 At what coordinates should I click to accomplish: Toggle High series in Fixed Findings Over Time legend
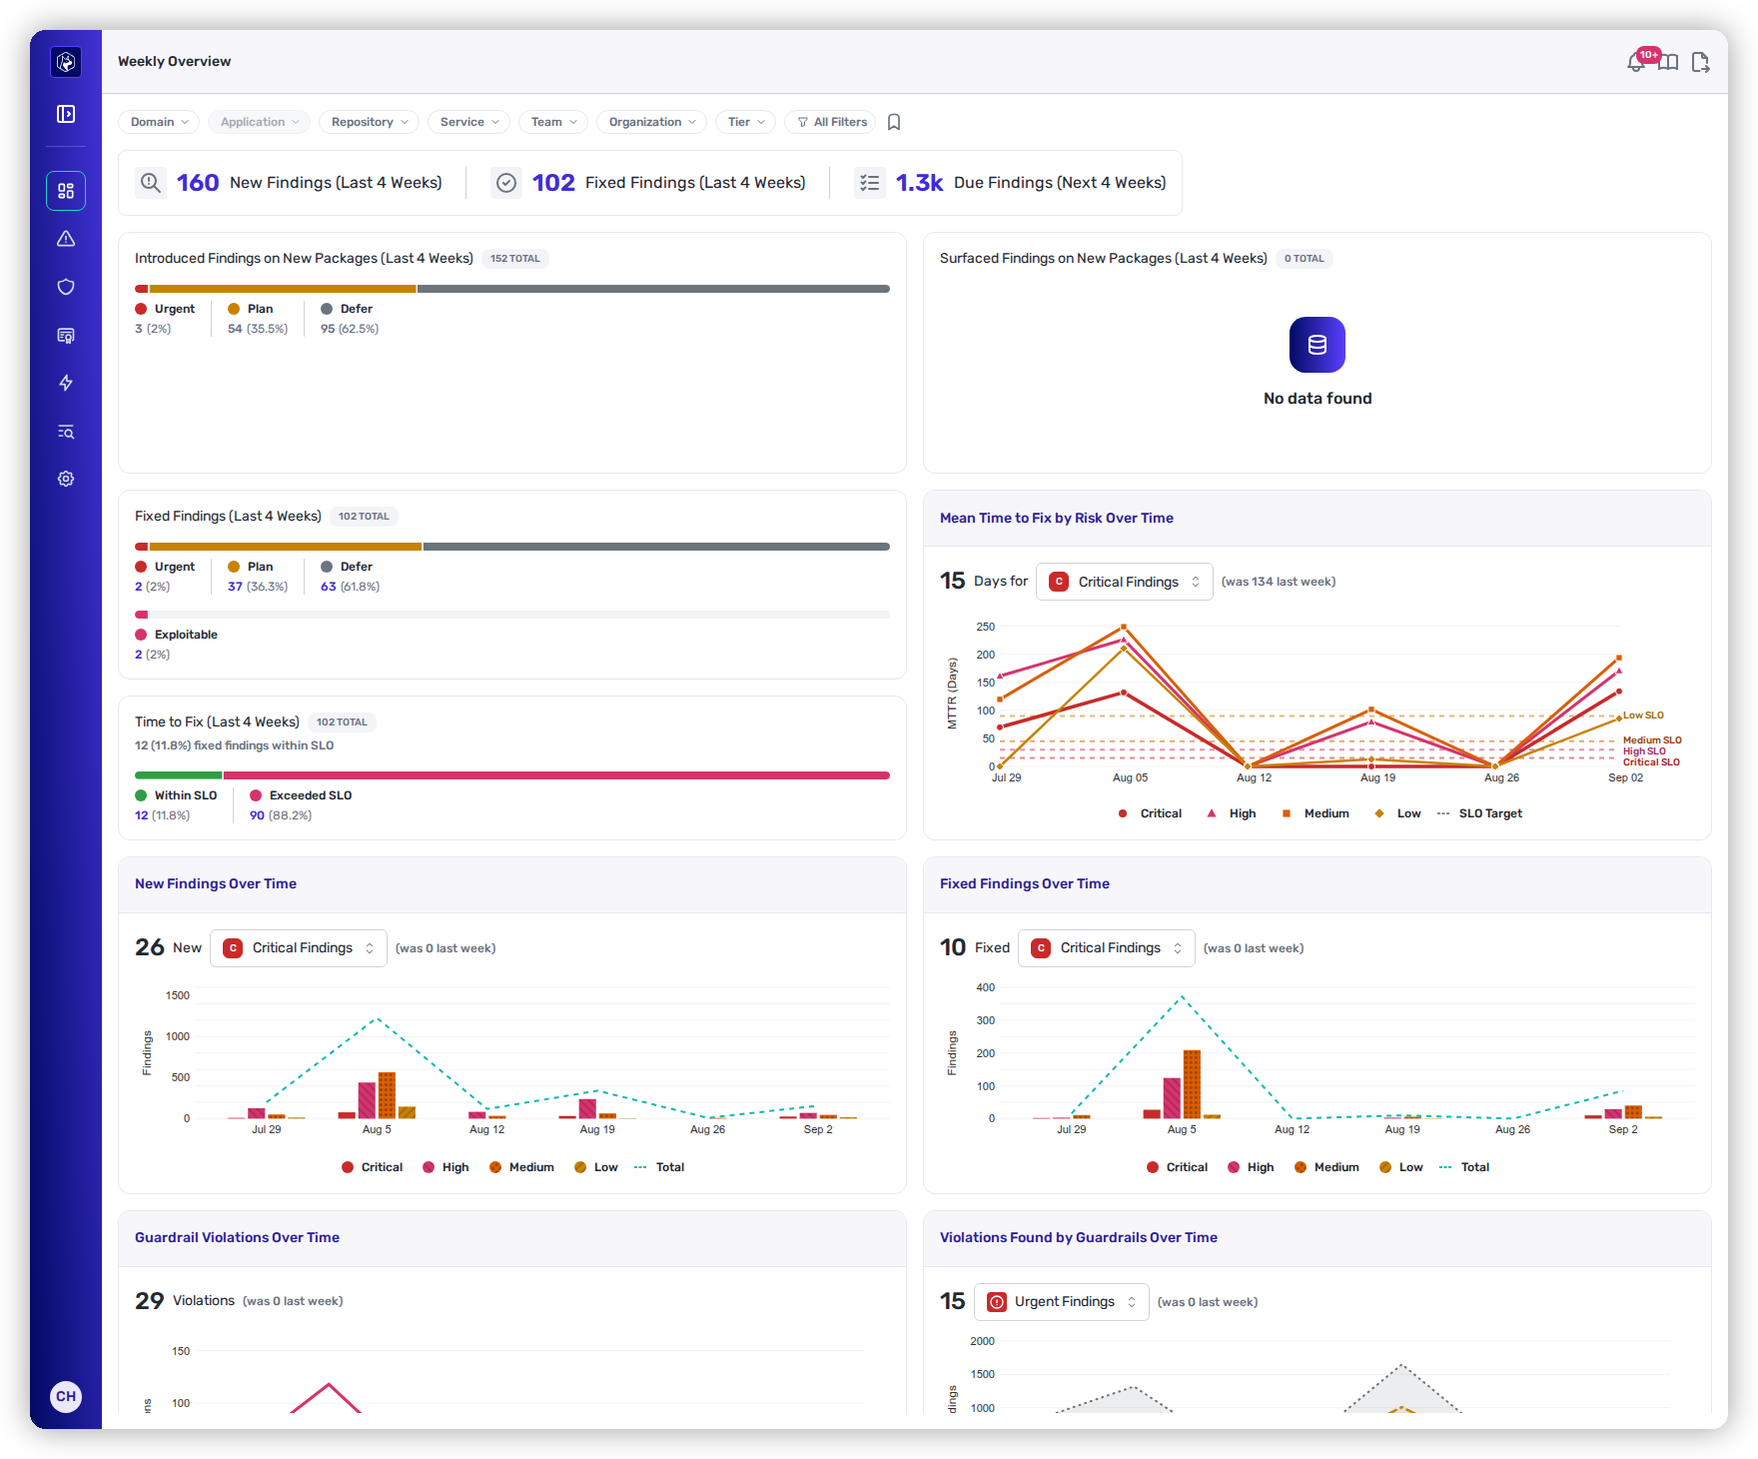(1251, 1167)
